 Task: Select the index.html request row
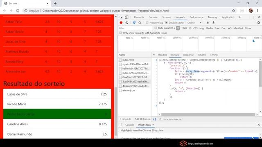click(x=135, y=60)
